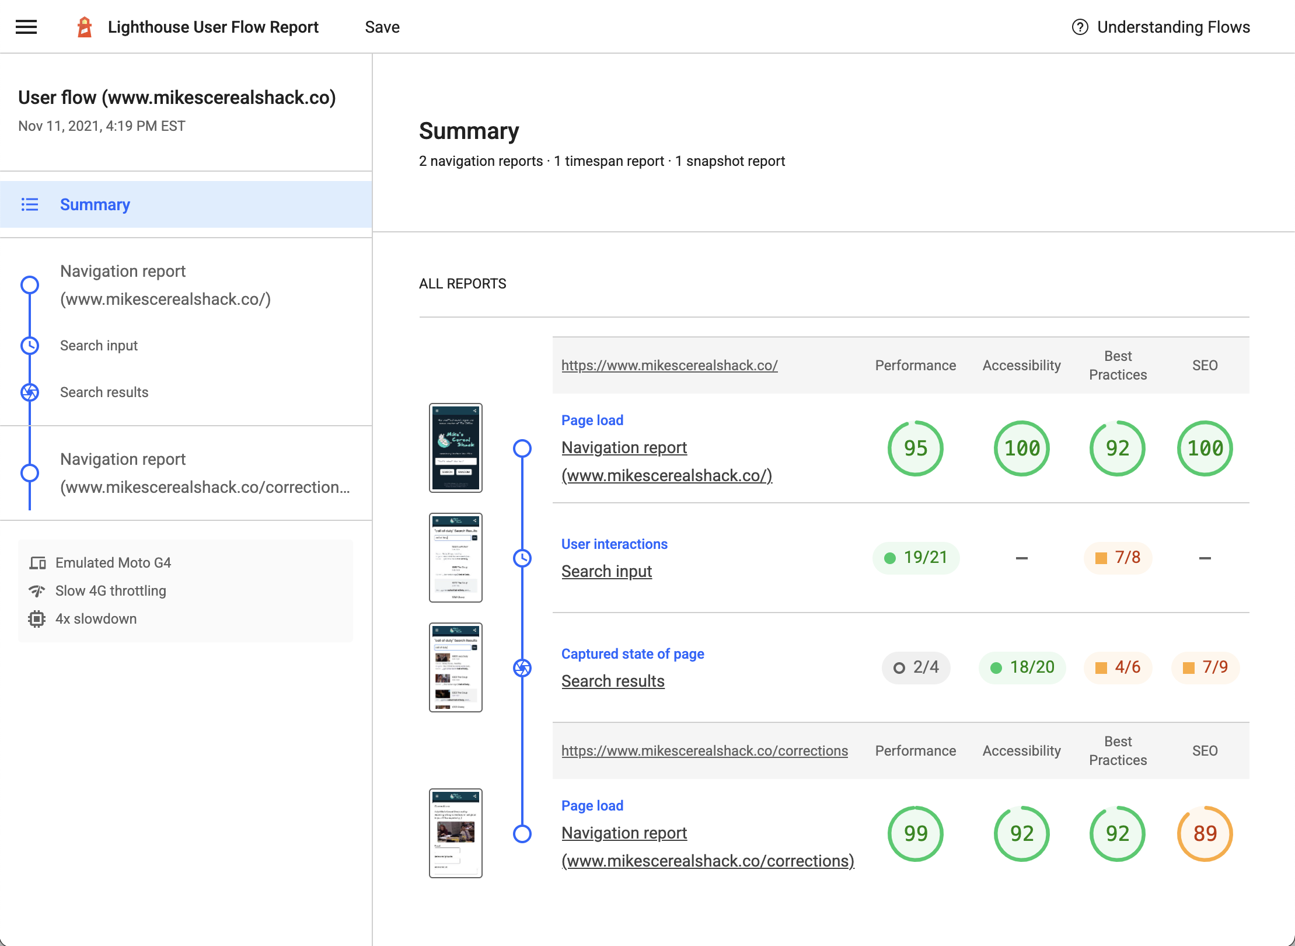This screenshot has width=1295, height=946.
Task: Click the timeline shutter marker for Search results
Action: click(x=522, y=668)
